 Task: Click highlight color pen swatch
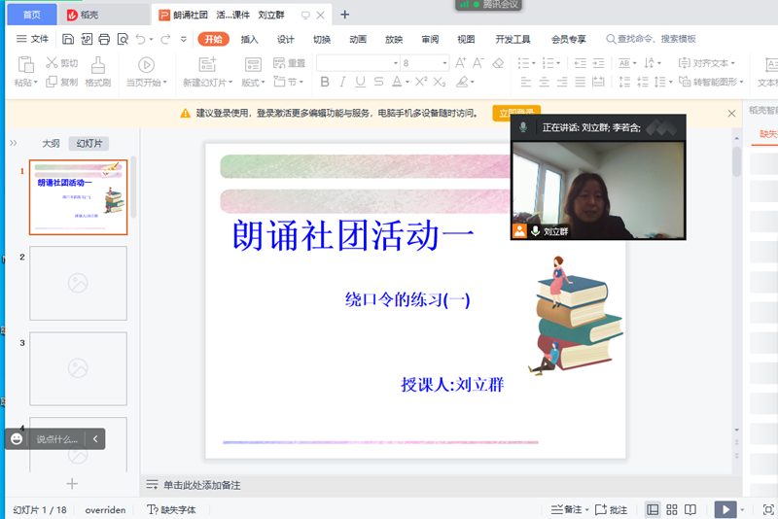[x=462, y=82]
